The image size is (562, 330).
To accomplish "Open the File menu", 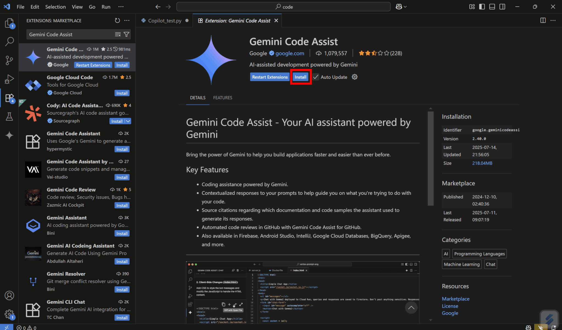I will [20, 7].
